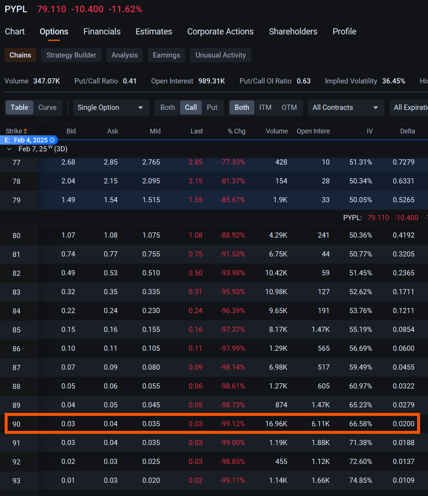
Task: Sort by % Chg column header
Action: [x=237, y=131]
